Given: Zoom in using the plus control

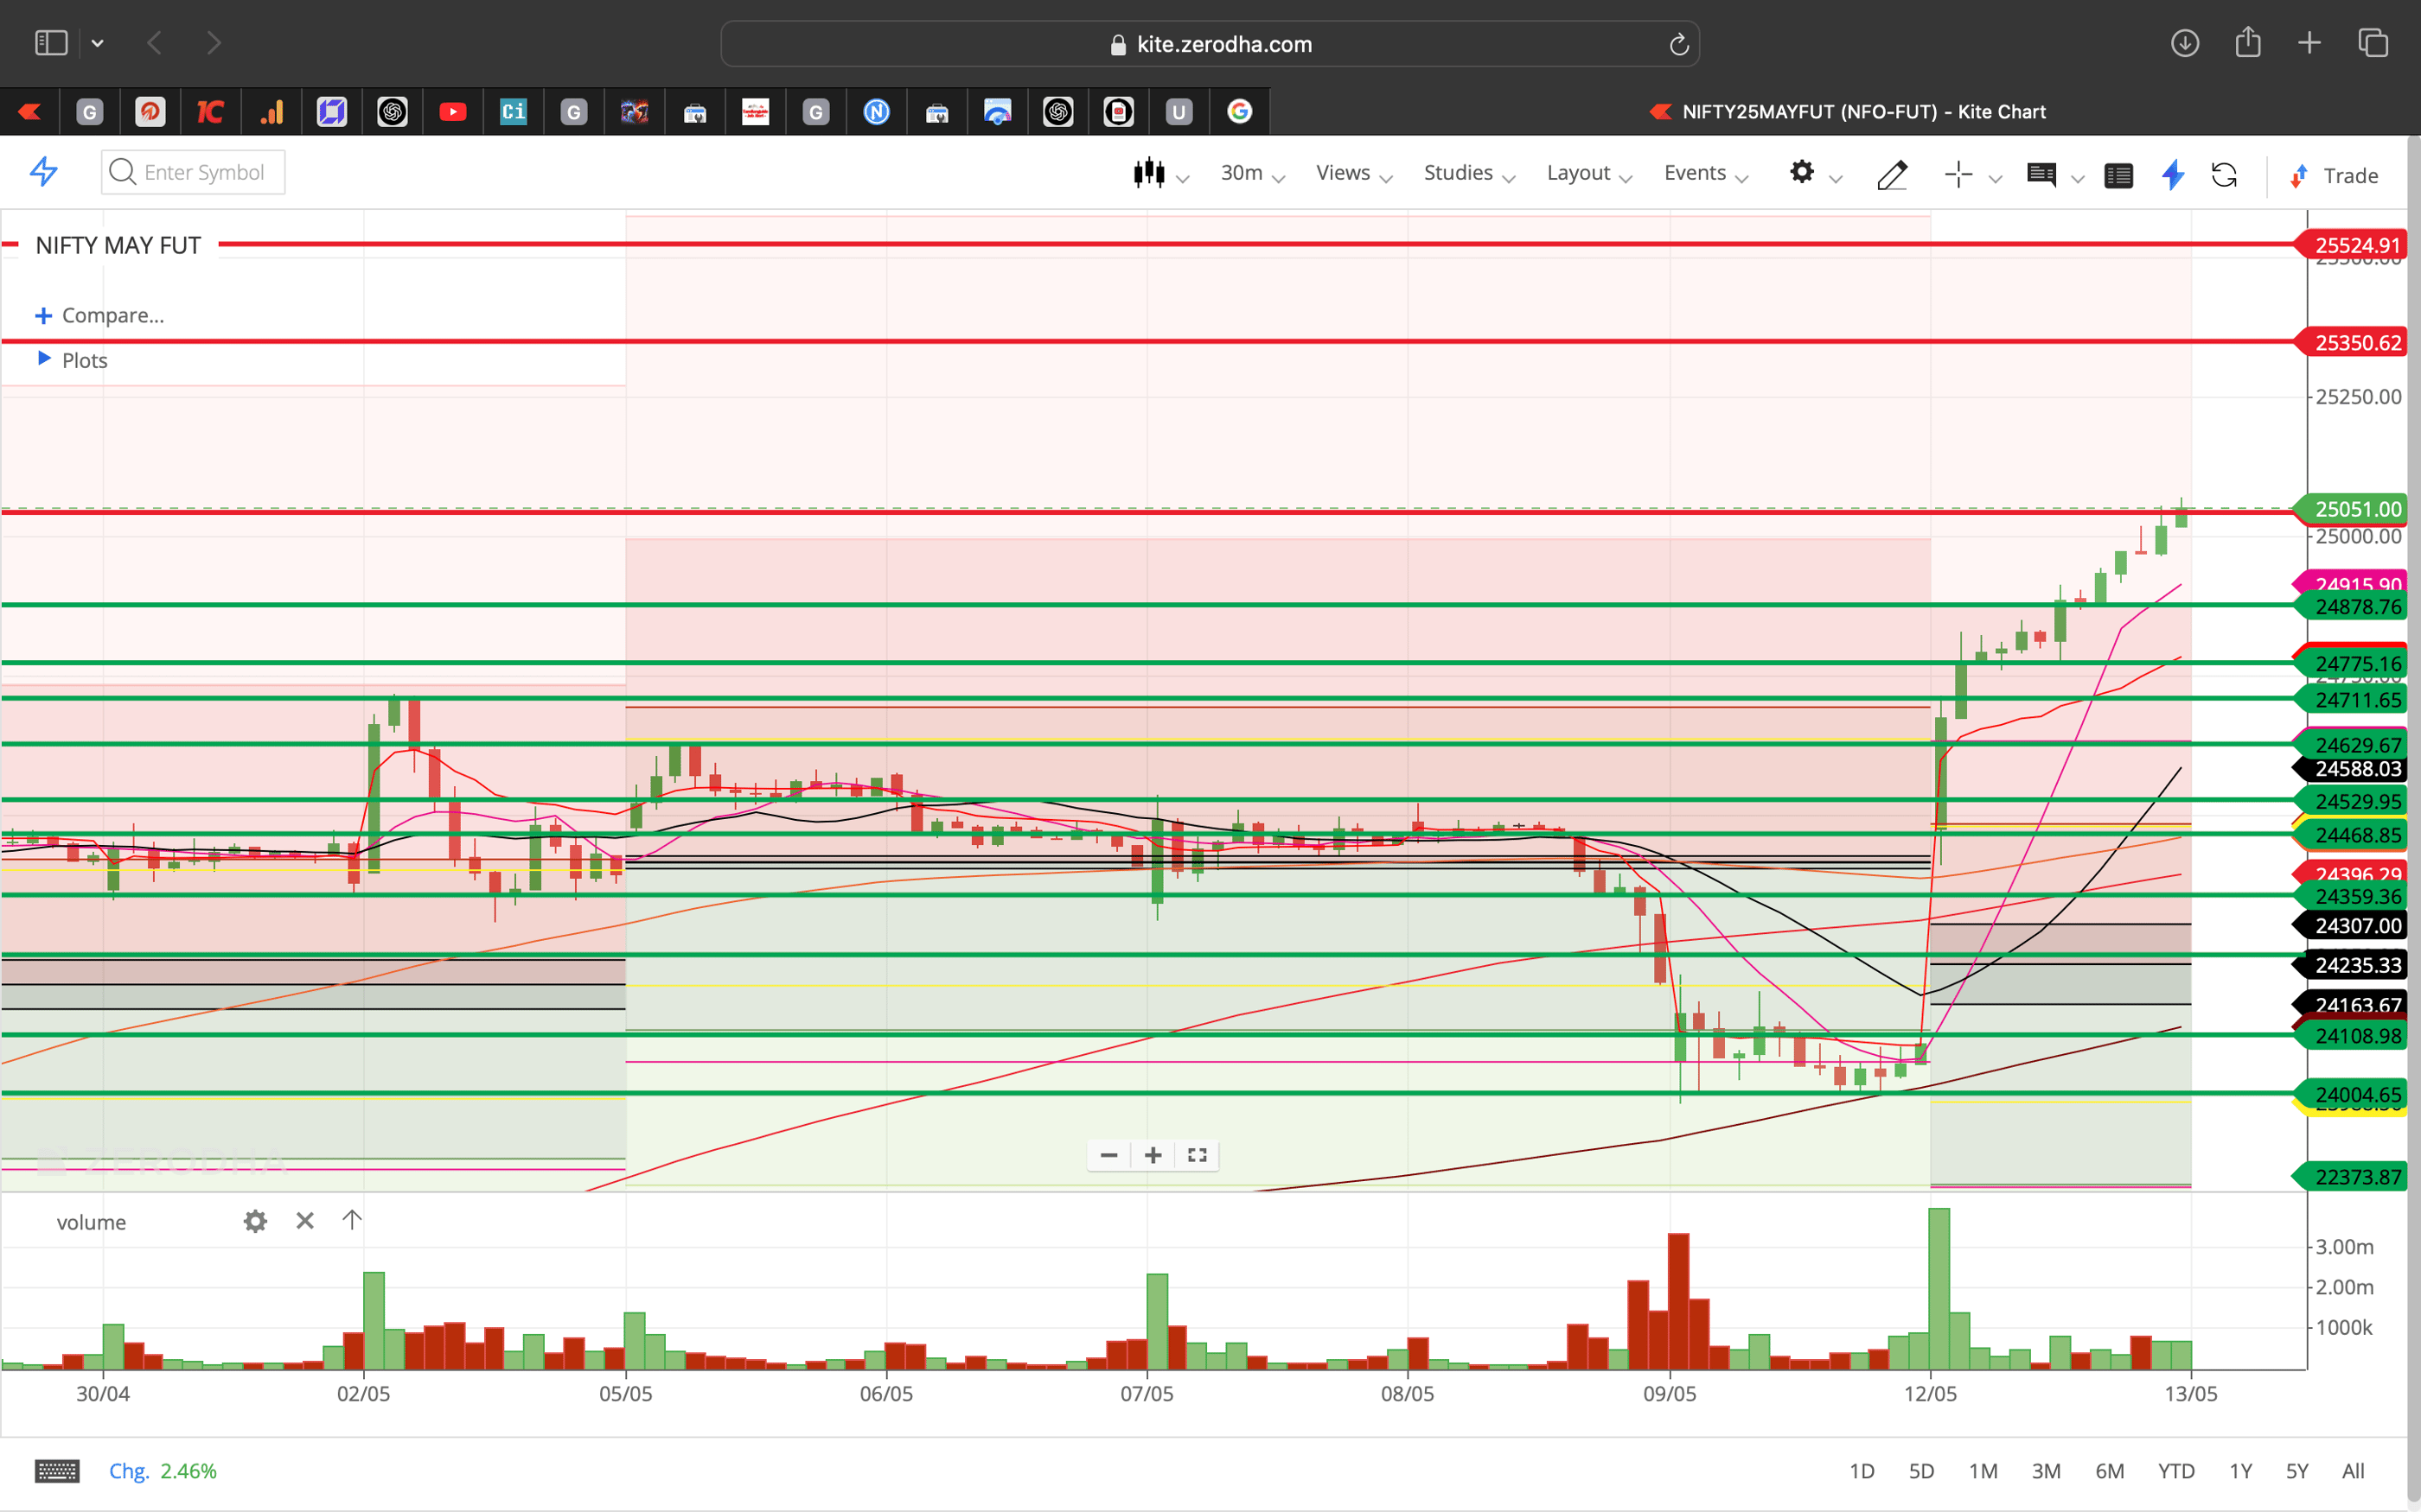Looking at the screenshot, I should pos(1152,1155).
